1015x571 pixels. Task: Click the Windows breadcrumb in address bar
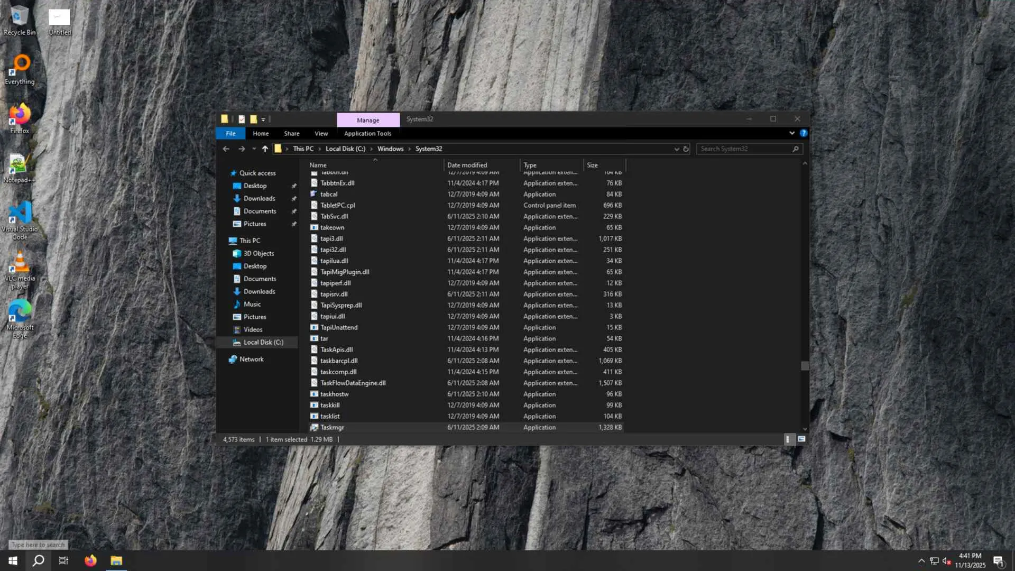point(390,149)
